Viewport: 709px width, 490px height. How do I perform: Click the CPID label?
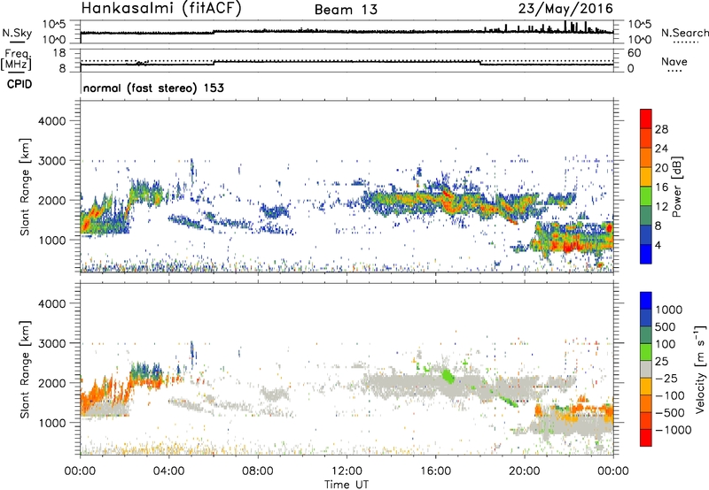pos(19,84)
